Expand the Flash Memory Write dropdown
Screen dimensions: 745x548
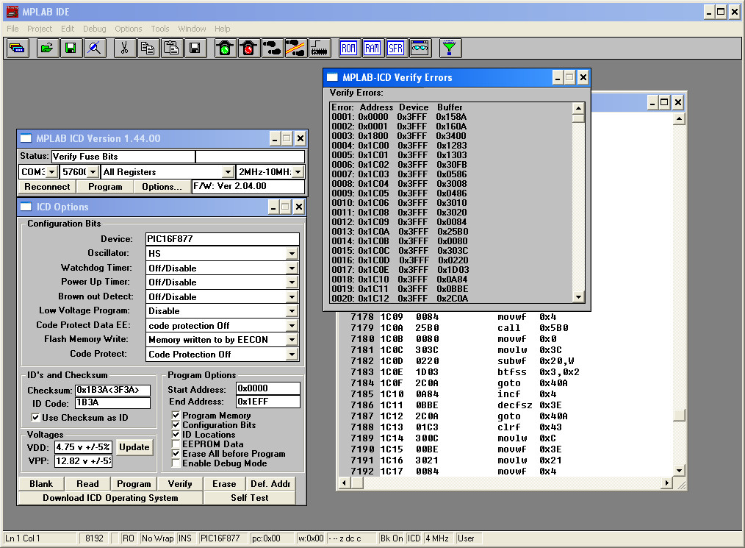[292, 340]
